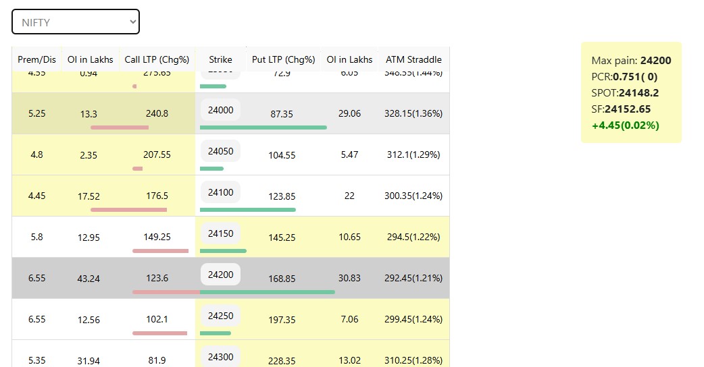The height and width of the screenshot is (367, 704).
Task: Select the 24300 strike button
Action: point(220,357)
